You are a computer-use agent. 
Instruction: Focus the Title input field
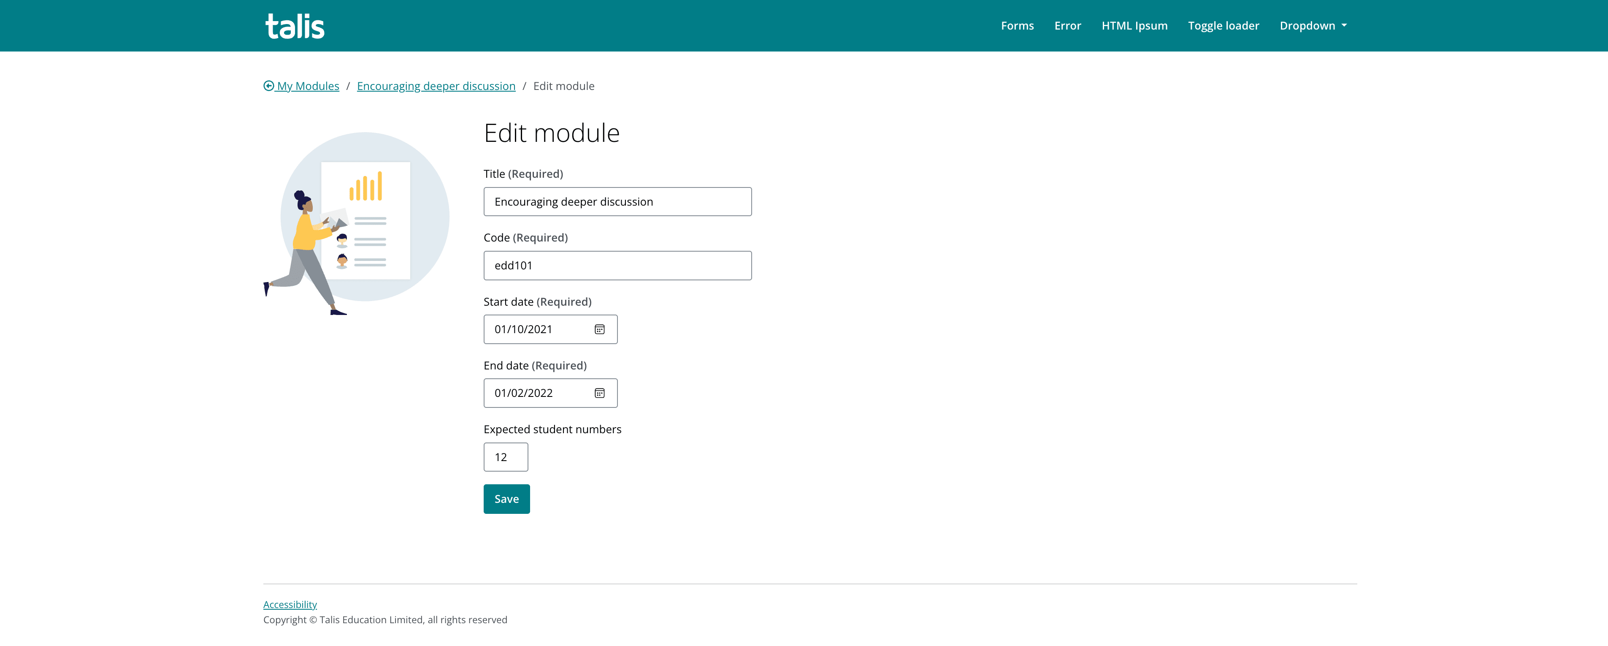tap(617, 202)
